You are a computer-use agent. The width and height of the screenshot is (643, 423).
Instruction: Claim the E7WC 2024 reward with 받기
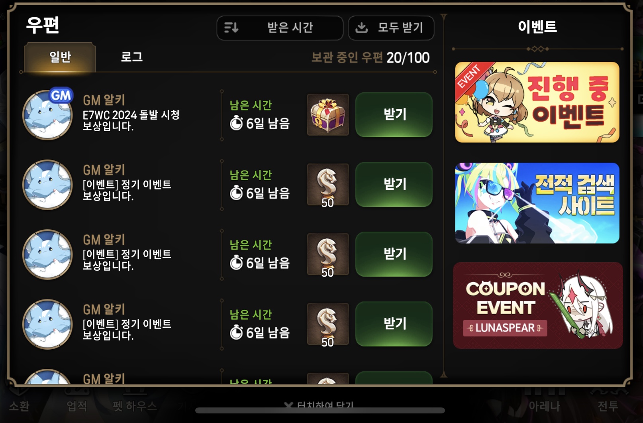tap(394, 115)
